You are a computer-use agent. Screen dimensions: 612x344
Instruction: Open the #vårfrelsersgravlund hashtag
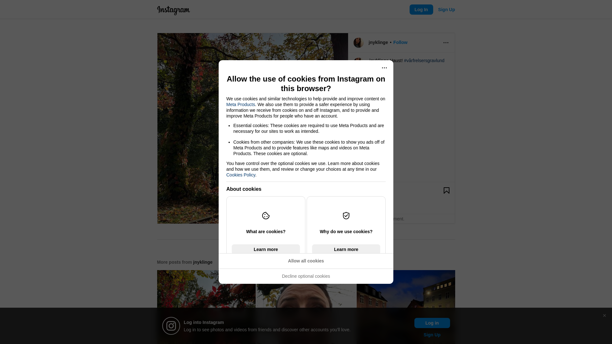pos(424,61)
